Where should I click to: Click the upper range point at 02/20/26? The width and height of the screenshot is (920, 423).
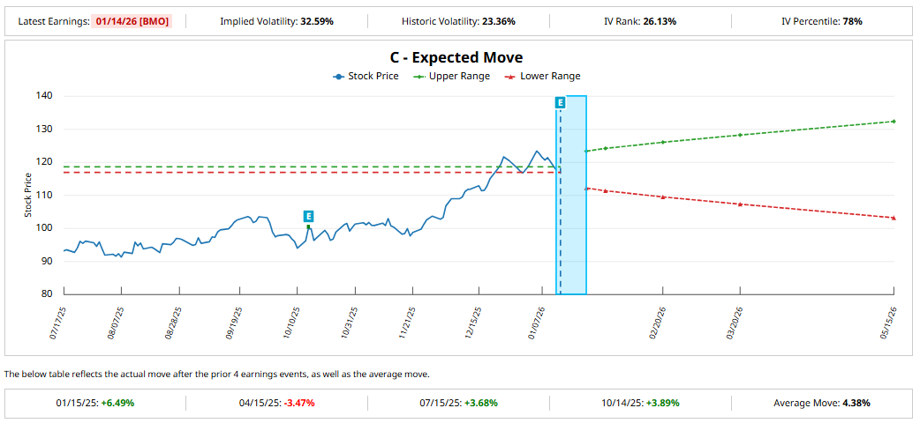click(x=663, y=142)
